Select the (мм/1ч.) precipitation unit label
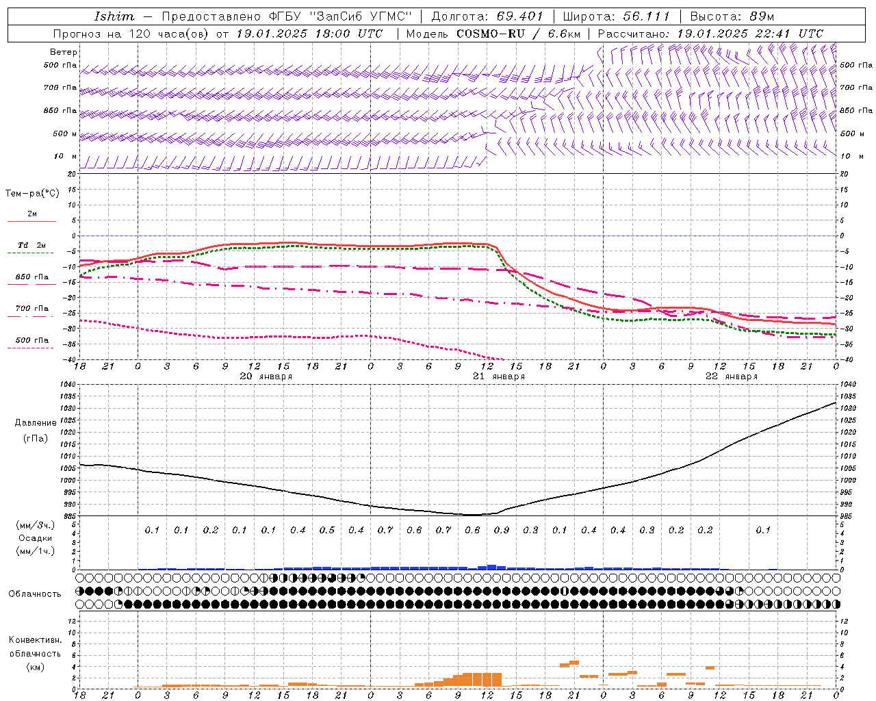Screen dimensions: 876x701 tap(36, 551)
